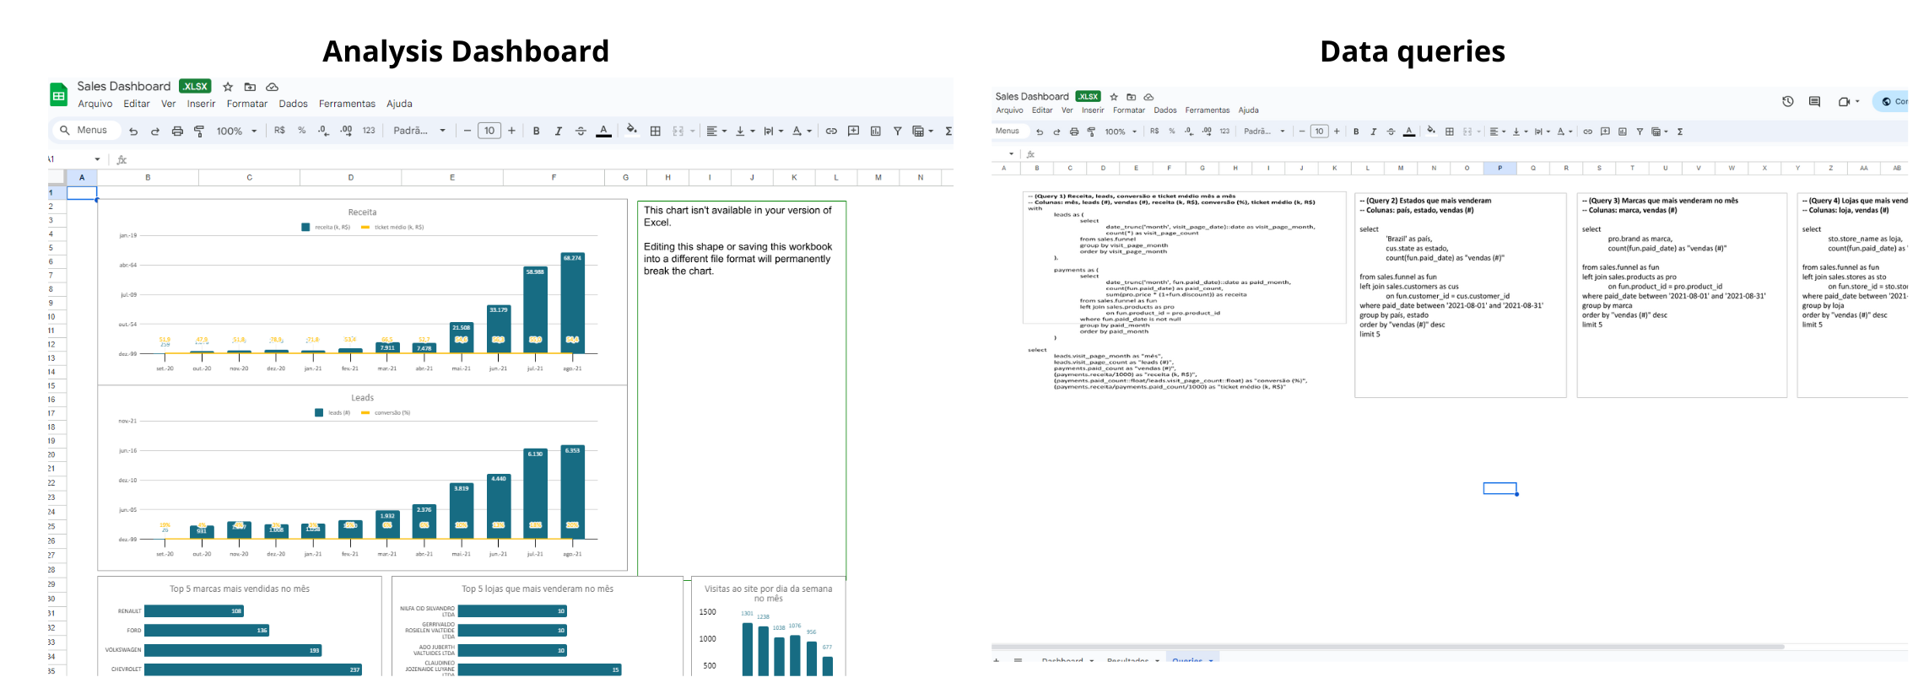Viewport: 1929px width, 688px height.
Task: Click the paint format icon in the left window
Action: pyautogui.click(x=199, y=131)
